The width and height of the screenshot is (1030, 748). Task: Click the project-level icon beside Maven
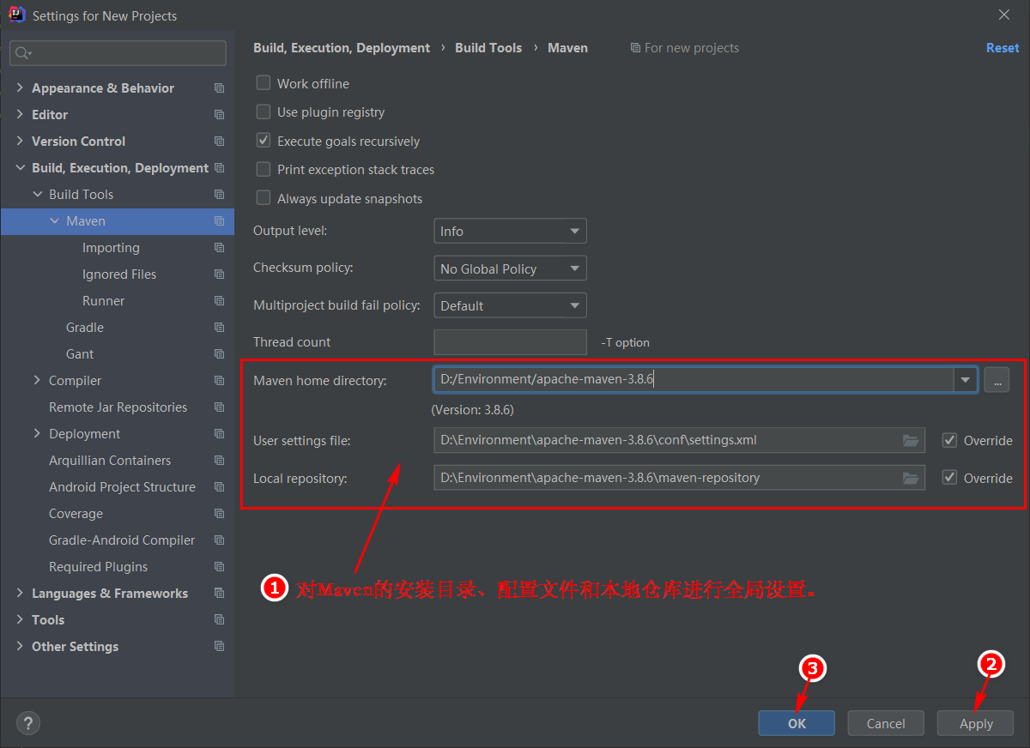219,221
